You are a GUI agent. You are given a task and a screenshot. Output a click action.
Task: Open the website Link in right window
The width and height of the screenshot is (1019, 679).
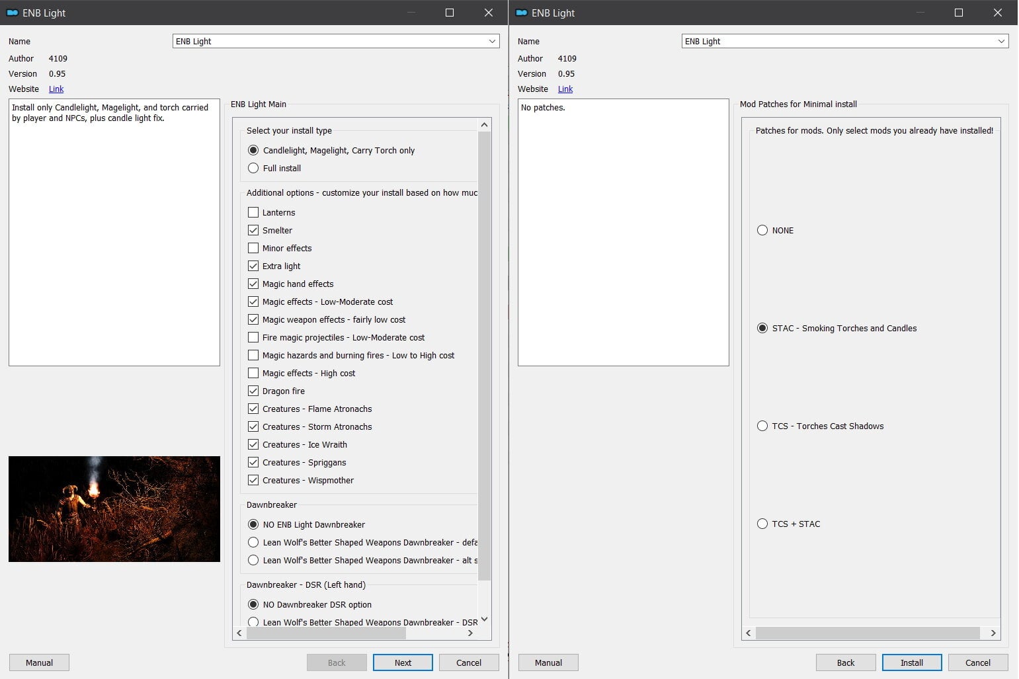[565, 89]
